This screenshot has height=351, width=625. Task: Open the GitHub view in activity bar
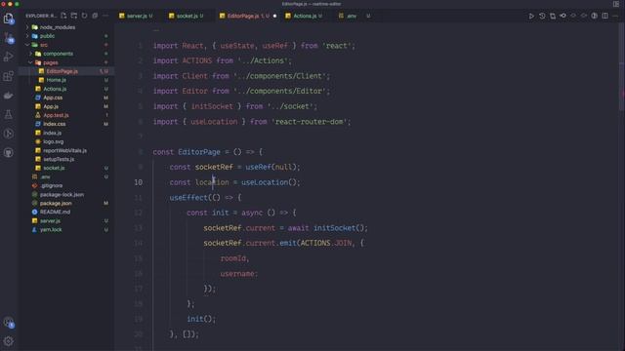point(9,153)
